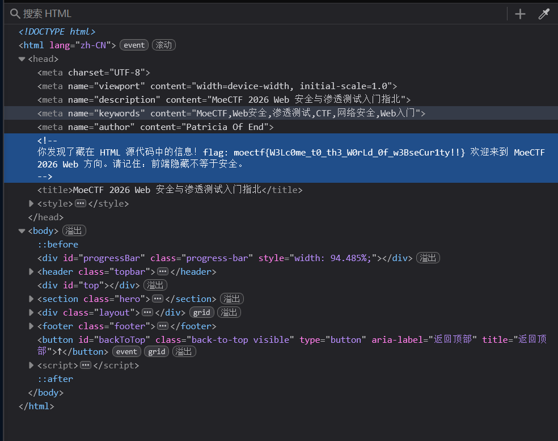
Task: Select the html lang zh-CN node
Action: 67,45
